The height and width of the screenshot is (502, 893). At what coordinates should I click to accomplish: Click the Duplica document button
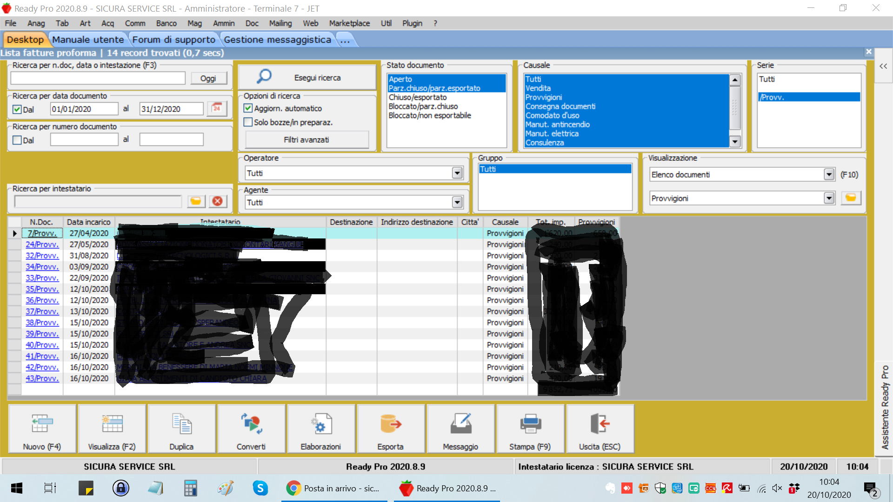point(181,429)
